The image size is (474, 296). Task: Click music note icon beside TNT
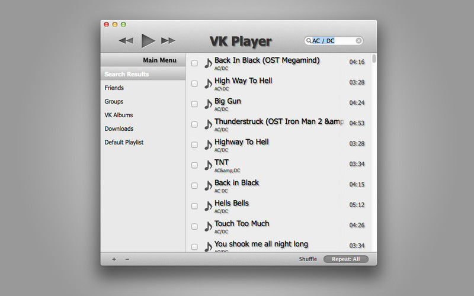click(208, 165)
